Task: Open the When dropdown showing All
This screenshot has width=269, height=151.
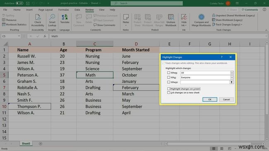Action: [x=232, y=73]
